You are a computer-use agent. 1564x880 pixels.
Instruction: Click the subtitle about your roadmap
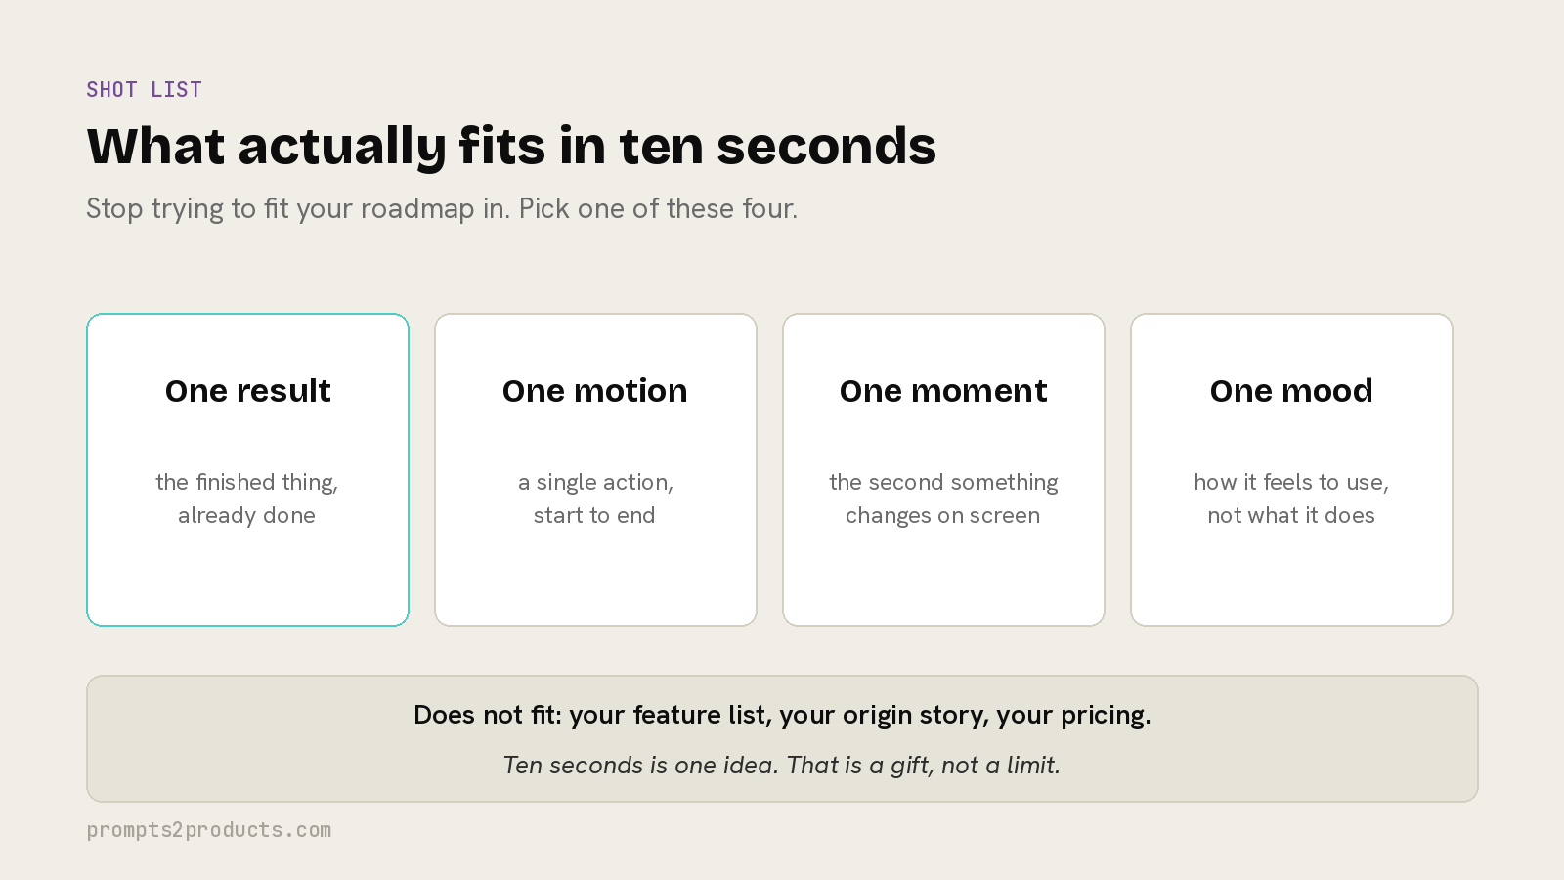(x=442, y=209)
